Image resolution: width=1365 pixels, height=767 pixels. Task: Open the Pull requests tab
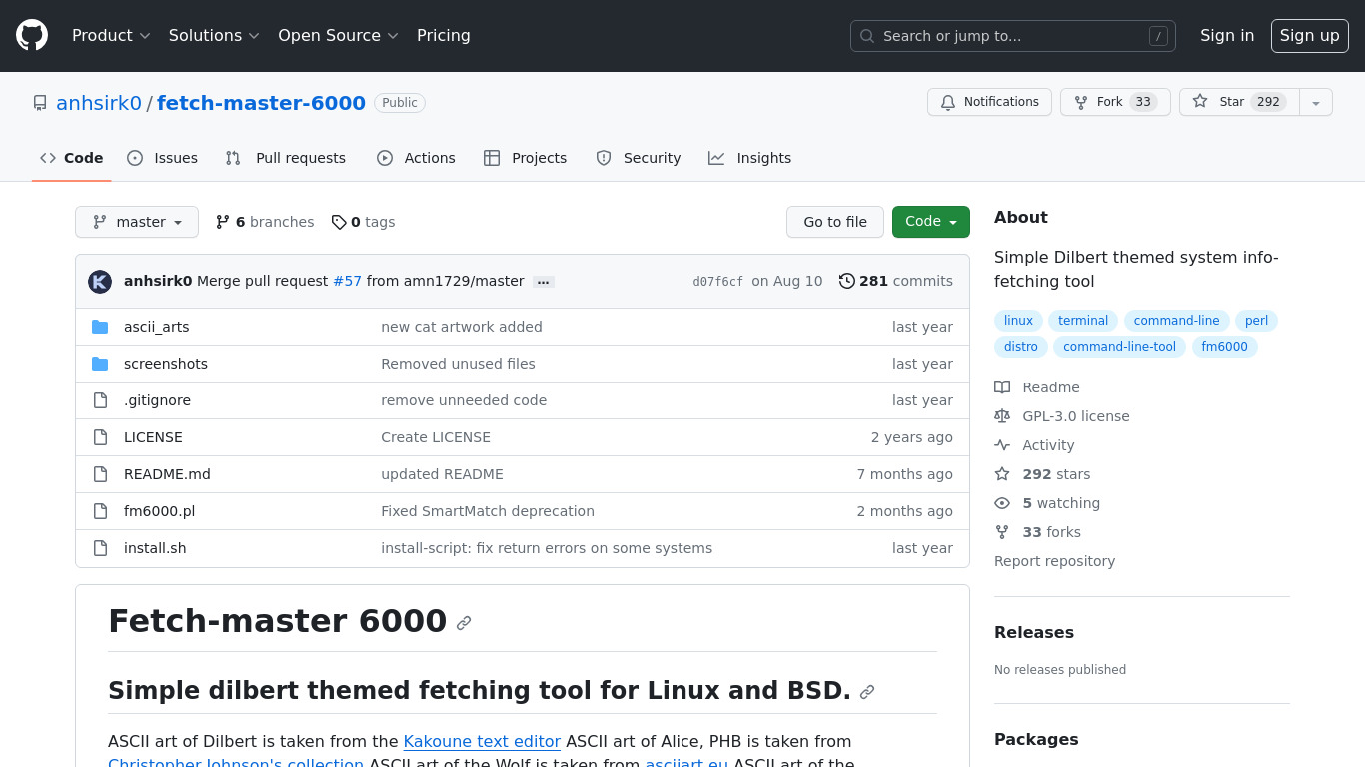[286, 158]
